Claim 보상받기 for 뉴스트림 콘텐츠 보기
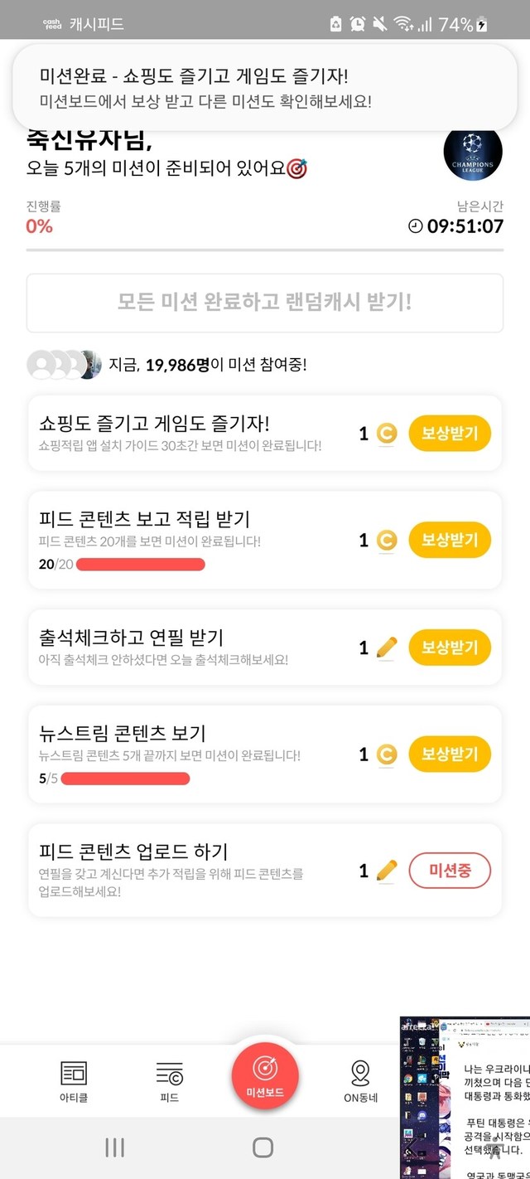Screen dimensions: 530x1179 (450, 754)
